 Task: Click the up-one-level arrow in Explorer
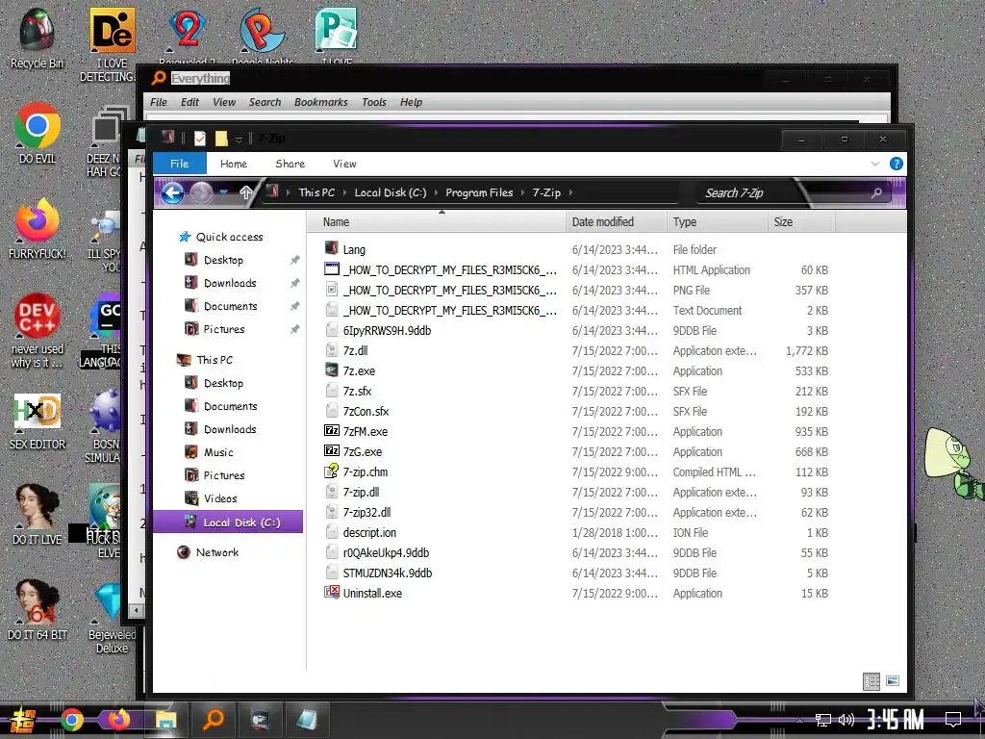click(x=245, y=192)
